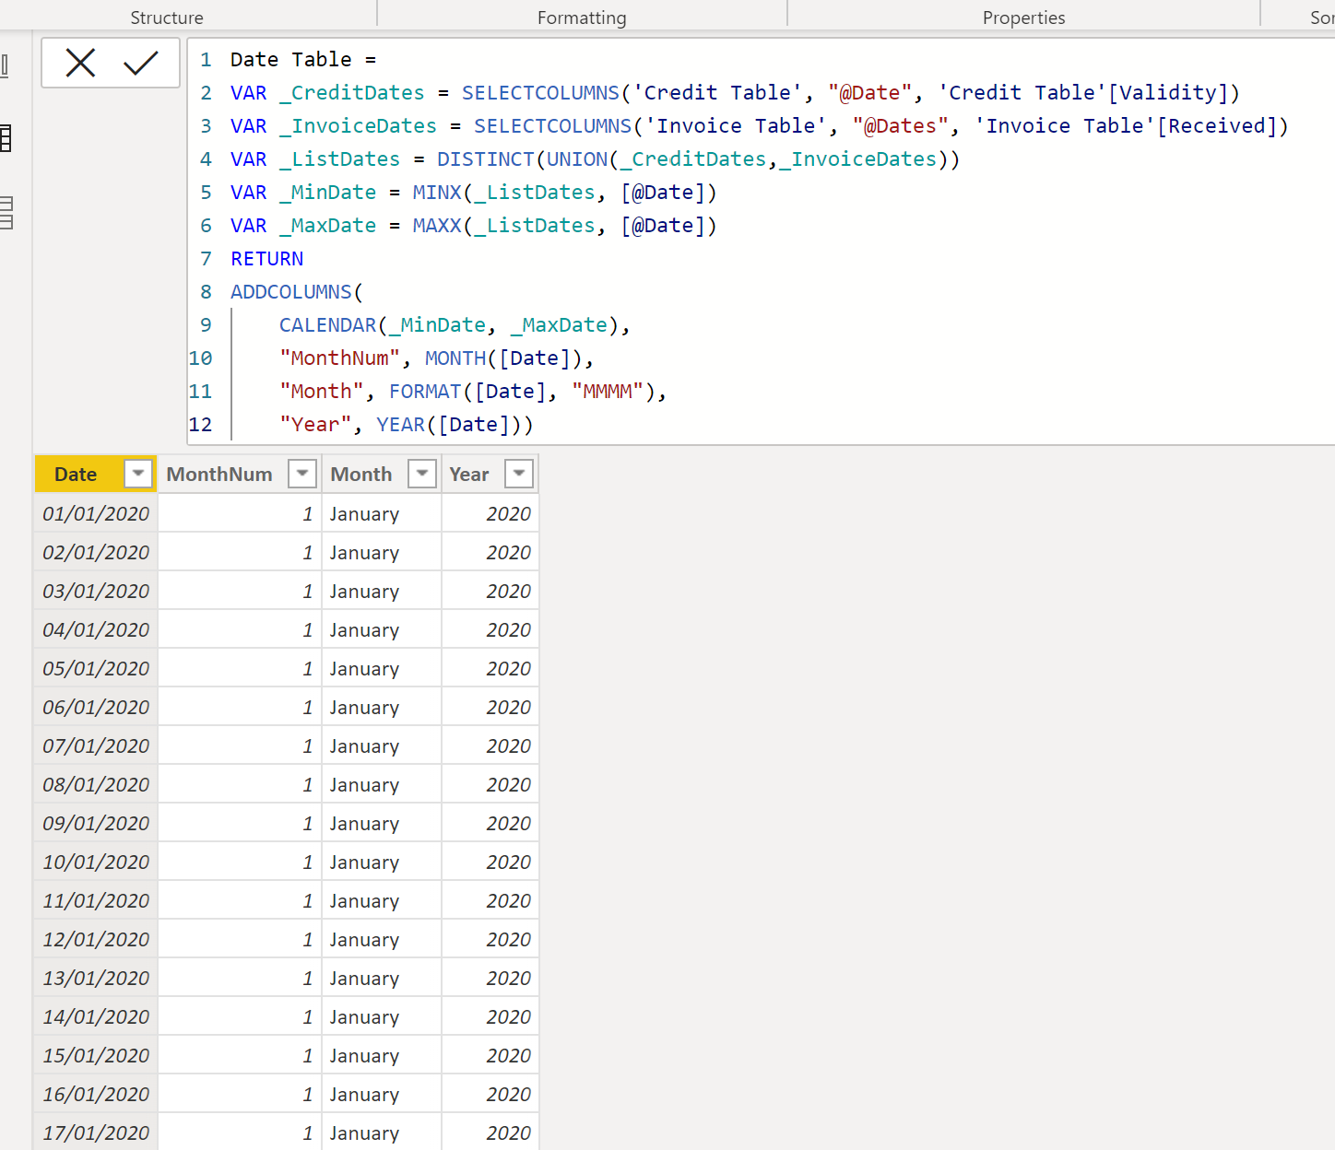Screen dimensions: 1335x1150
Task: Select the 17/01/2020 date cell
Action: click(96, 1132)
